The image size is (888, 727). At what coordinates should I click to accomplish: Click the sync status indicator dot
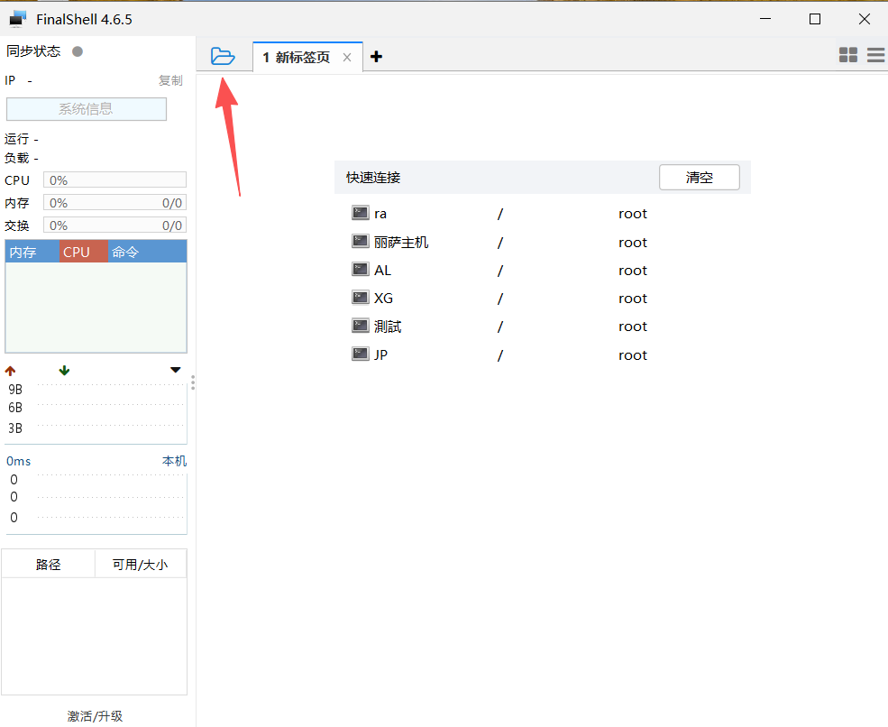click(x=78, y=51)
